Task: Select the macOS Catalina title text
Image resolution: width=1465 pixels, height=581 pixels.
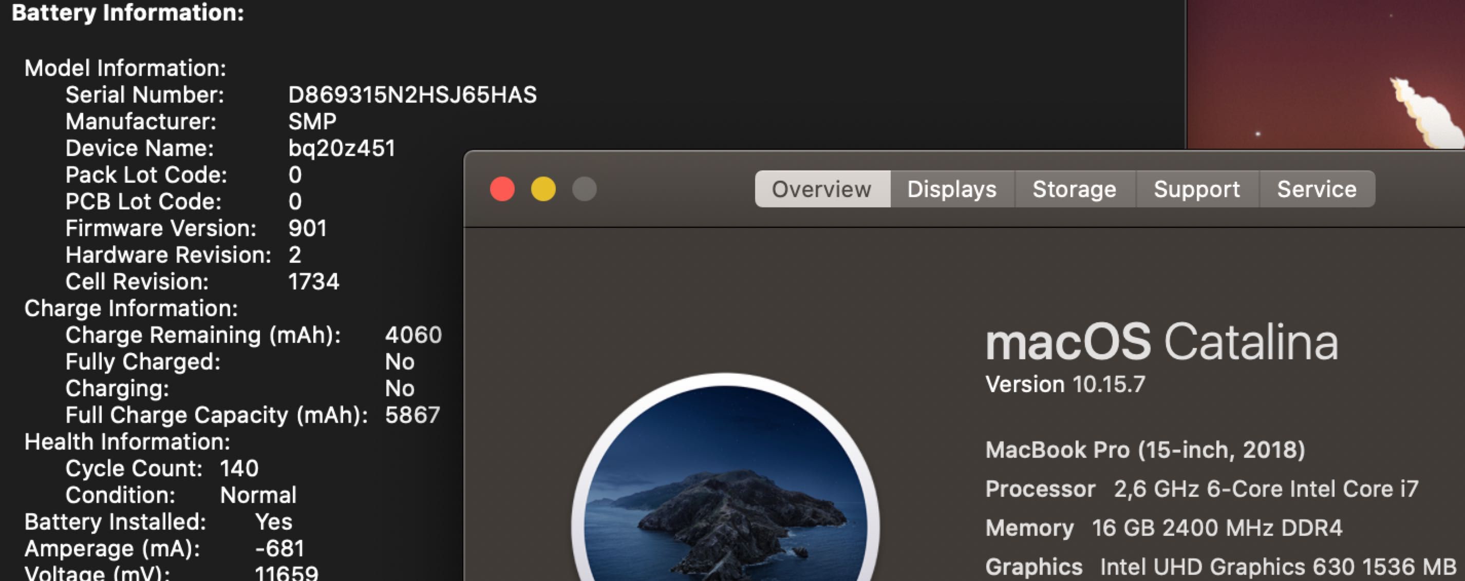Action: (x=1161, y=342)
